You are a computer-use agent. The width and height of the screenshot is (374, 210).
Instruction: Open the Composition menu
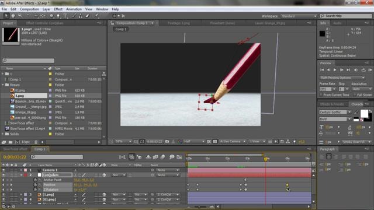[29, 9]
